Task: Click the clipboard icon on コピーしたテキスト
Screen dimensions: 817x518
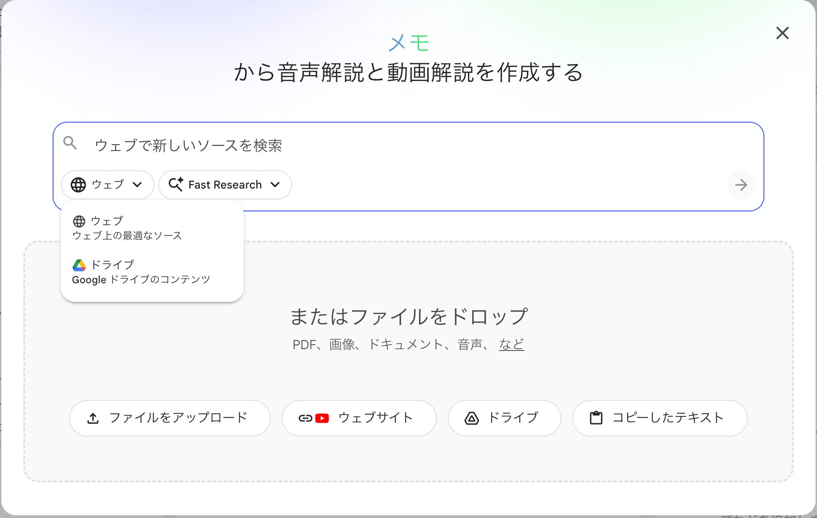Action: 596,418
